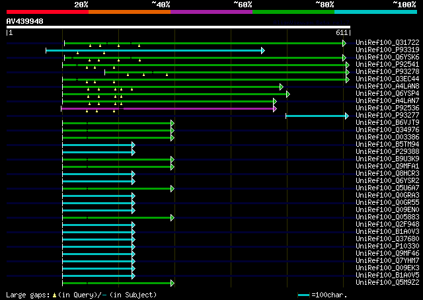Click the green arrowhead ending UniRef100_Q5M9Z2 alignment
The width and height of the screenshot is (423, 300).
click(x=173, y=283)
